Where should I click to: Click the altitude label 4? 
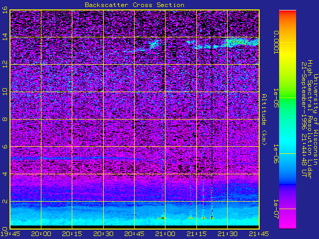[5, 174]
